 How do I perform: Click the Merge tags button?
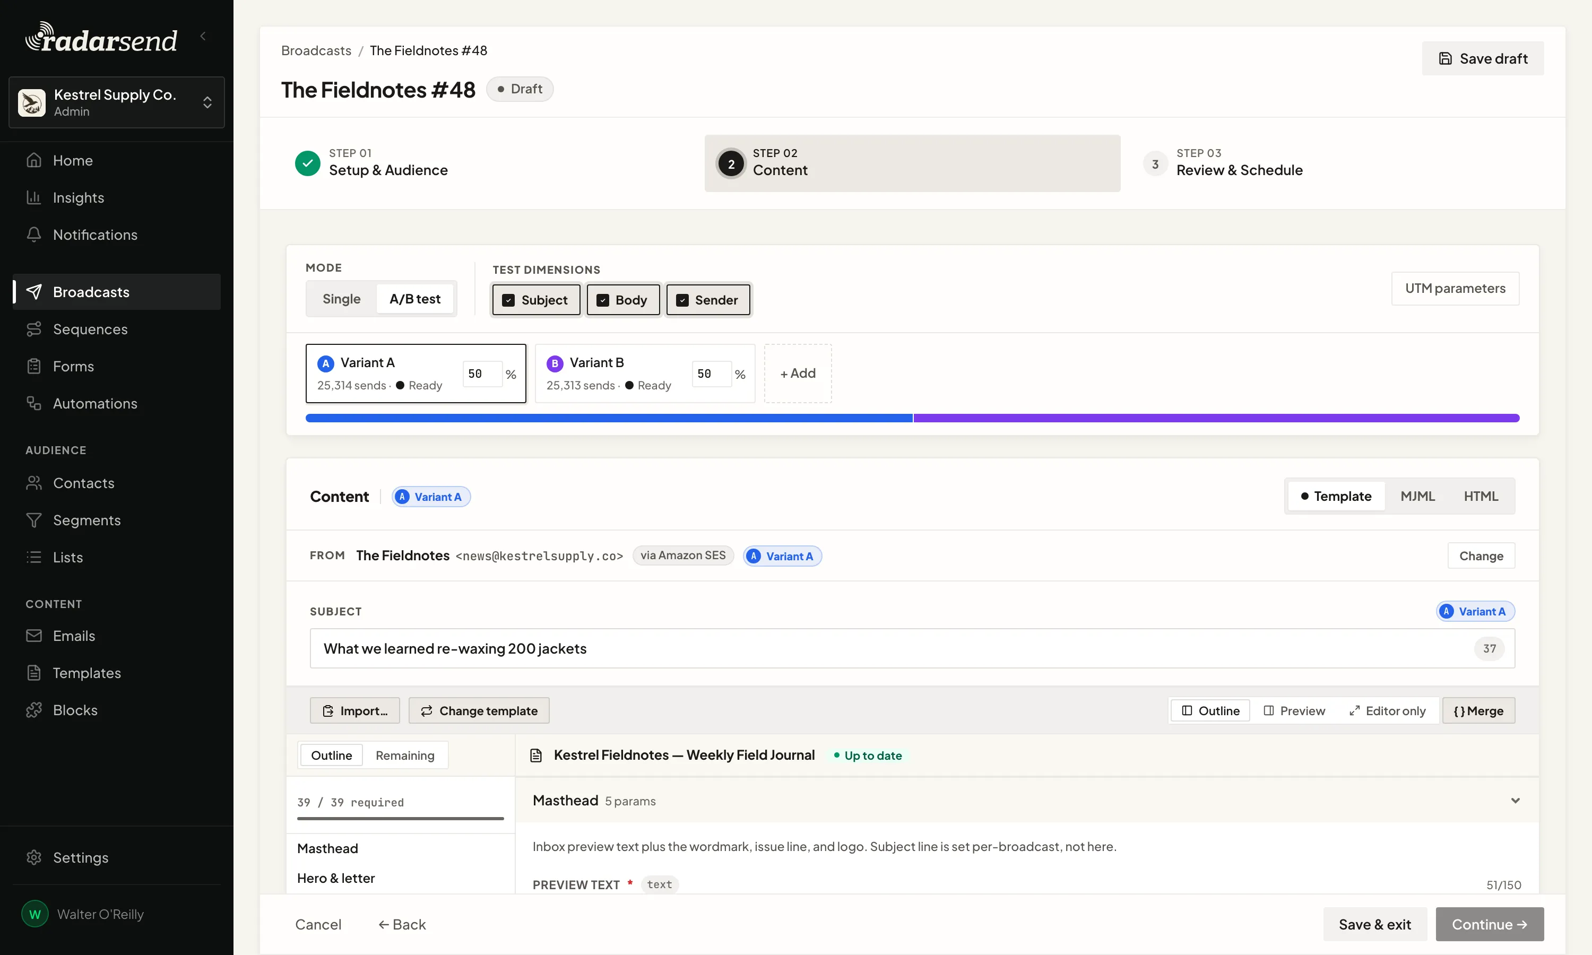1479,711
